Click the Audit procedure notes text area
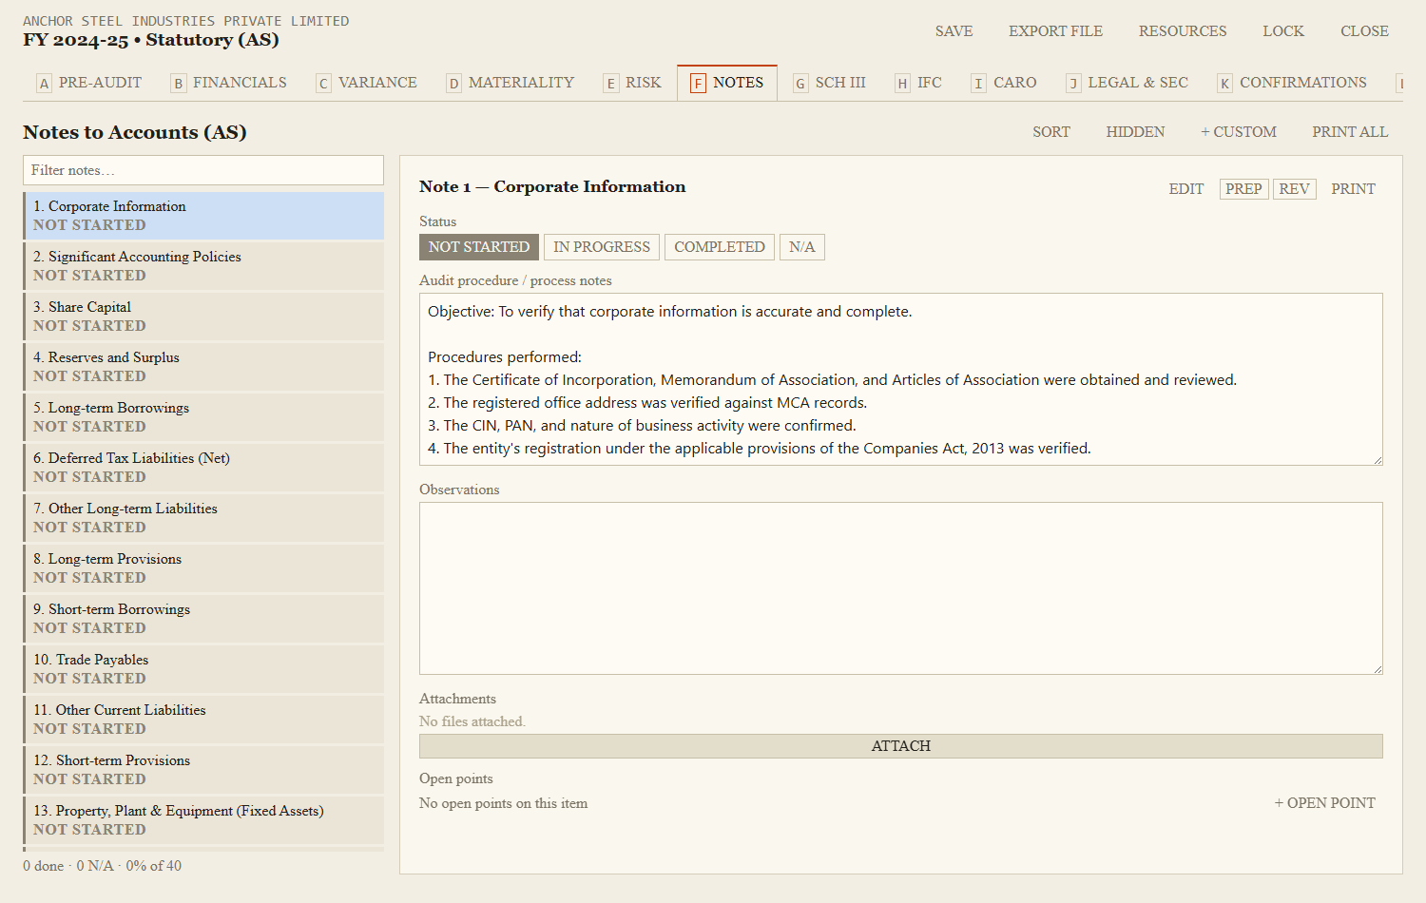 click(x=901, y=379)
